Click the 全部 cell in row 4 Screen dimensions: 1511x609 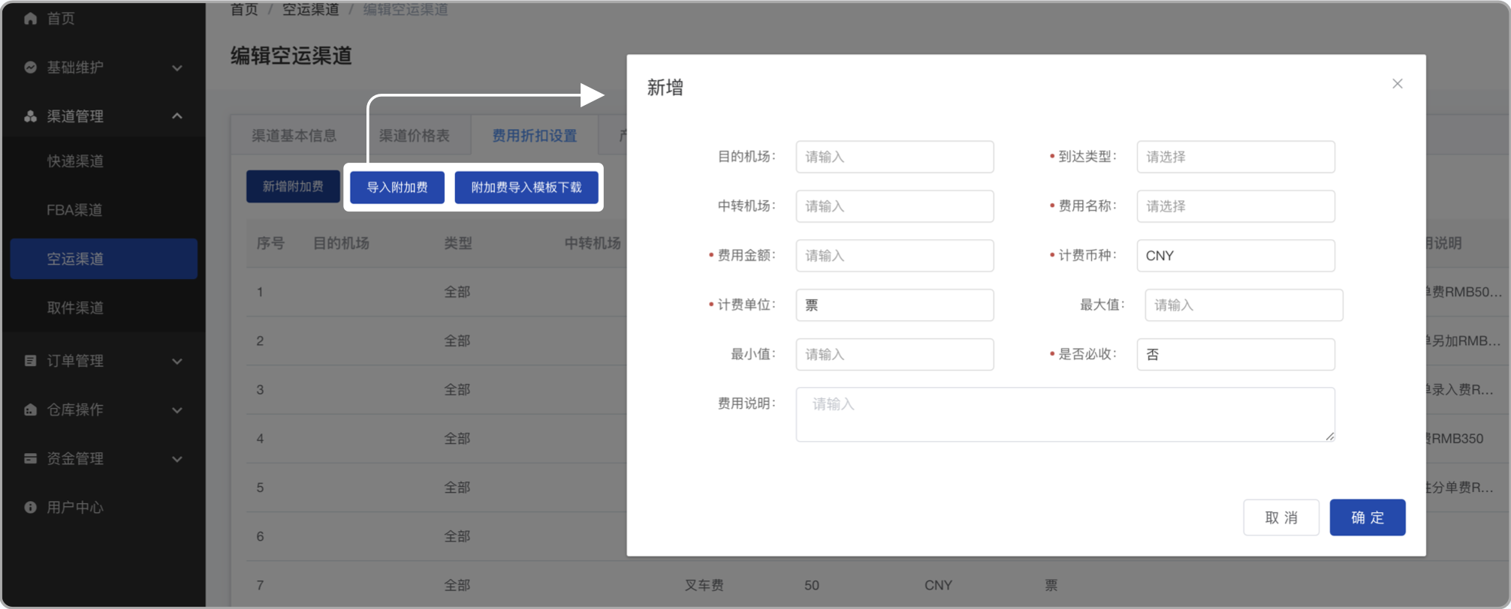[x=457, y=439]
